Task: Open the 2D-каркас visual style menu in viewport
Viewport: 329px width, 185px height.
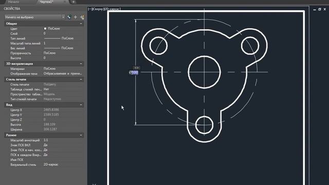Action: tap(113, 9)
